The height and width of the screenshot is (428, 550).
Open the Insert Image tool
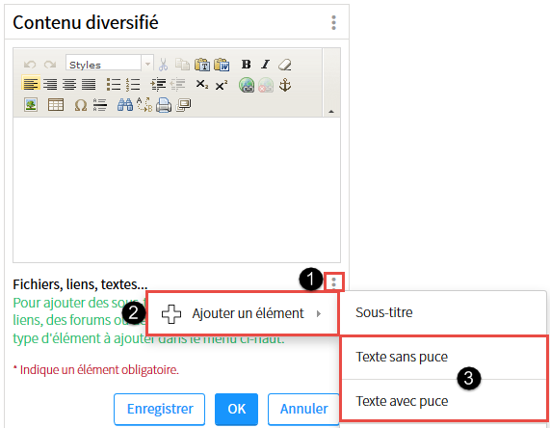point(31,105)
